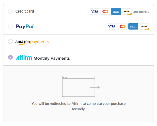Viewport: 157px width, 126px height.
Task: Click the PayPal logo
Action: (x=24, y=26)
